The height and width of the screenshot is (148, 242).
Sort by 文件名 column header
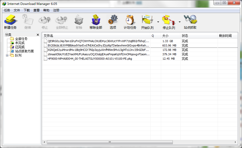point(96,36)
